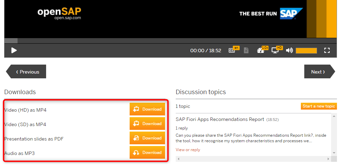Click the Presentation slides as PDF label
Viewport: 338px width, 168px height.
pyautogui.click(x=34, y=139)
